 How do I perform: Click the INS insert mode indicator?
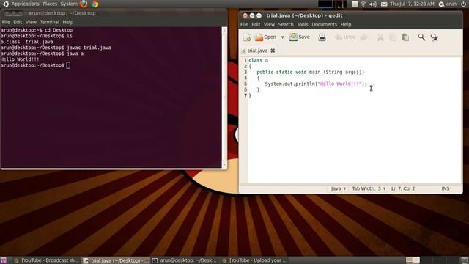pos(446,188)
